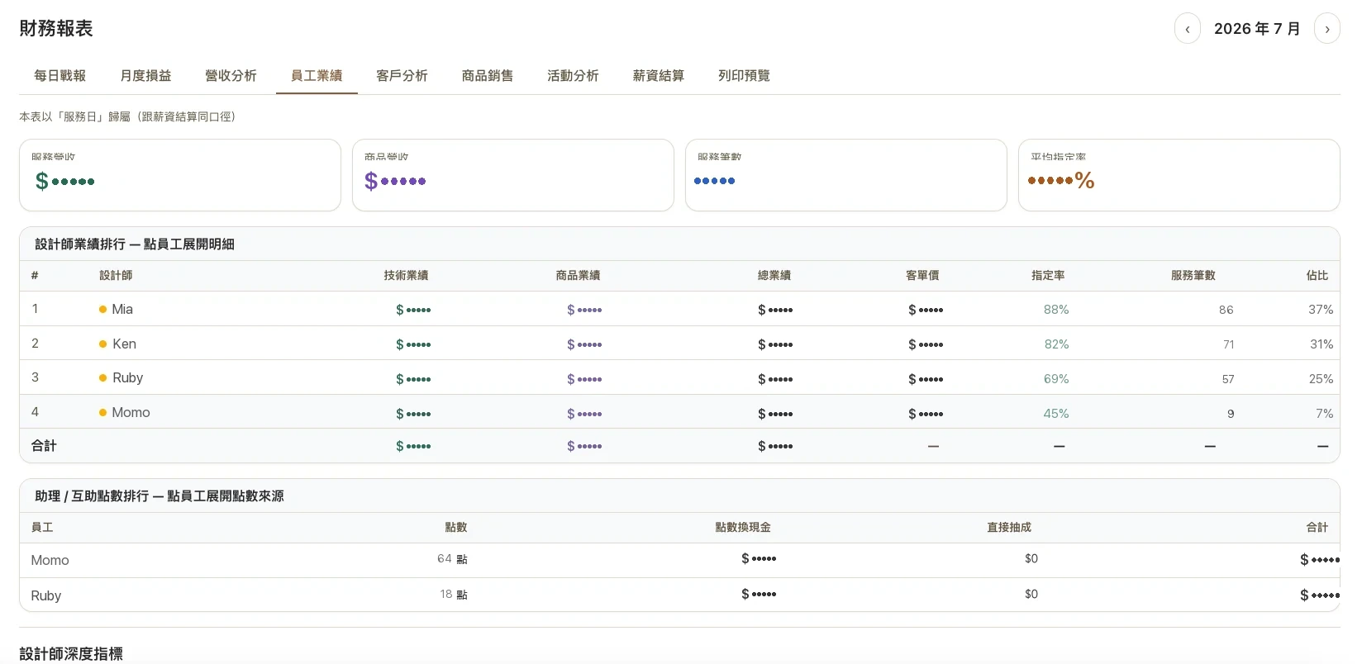1362x664 pixels.
Task: Expand designer row Ruby
Action: 679,377
